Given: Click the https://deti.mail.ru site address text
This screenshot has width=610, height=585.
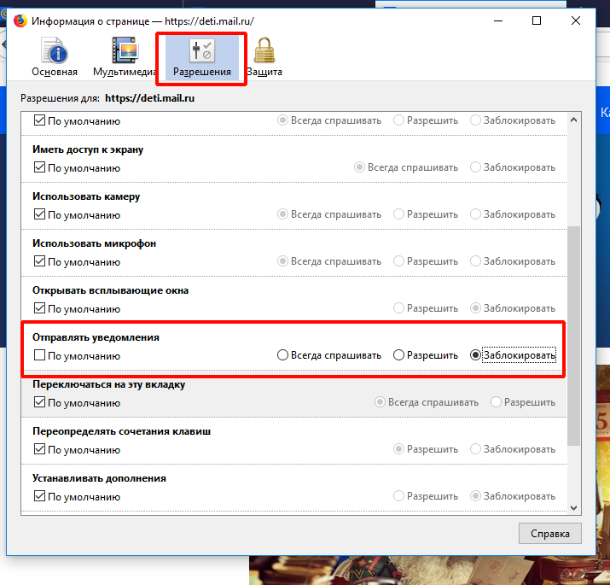Looking at the screenshot, I should tap(150, 98).
